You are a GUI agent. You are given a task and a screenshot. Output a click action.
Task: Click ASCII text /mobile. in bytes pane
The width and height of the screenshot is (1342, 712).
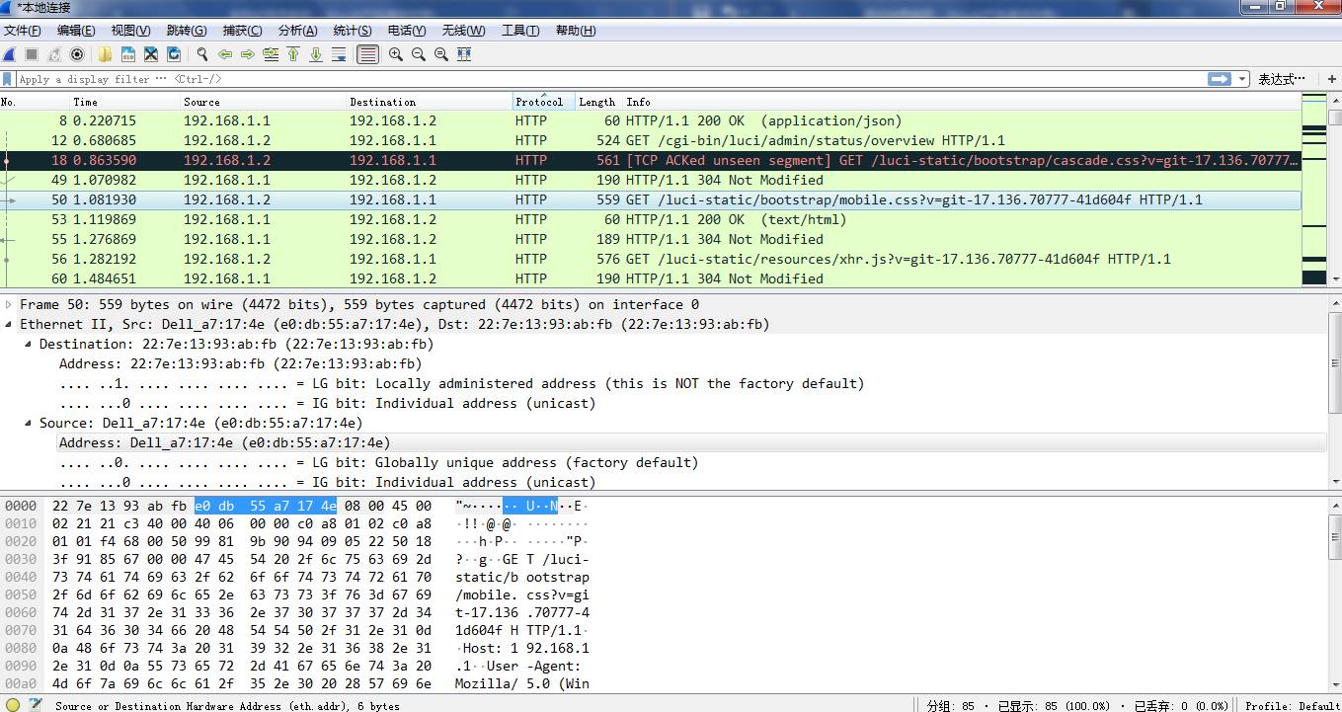(487, 594)
